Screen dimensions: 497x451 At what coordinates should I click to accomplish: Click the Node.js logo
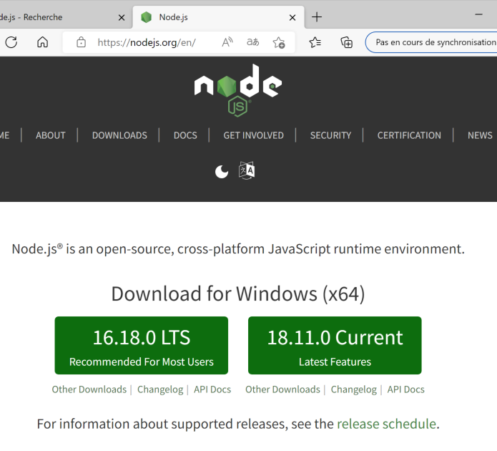(x=237, y=90)
